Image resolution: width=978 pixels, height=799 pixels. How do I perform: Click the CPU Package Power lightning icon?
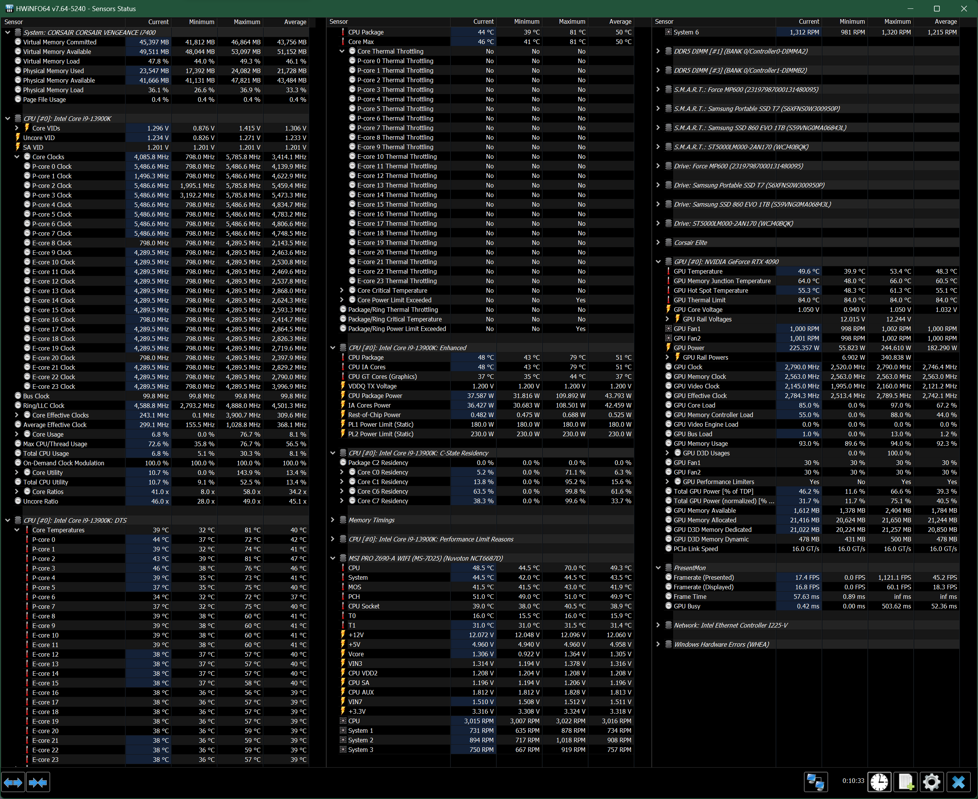(343, 396)
